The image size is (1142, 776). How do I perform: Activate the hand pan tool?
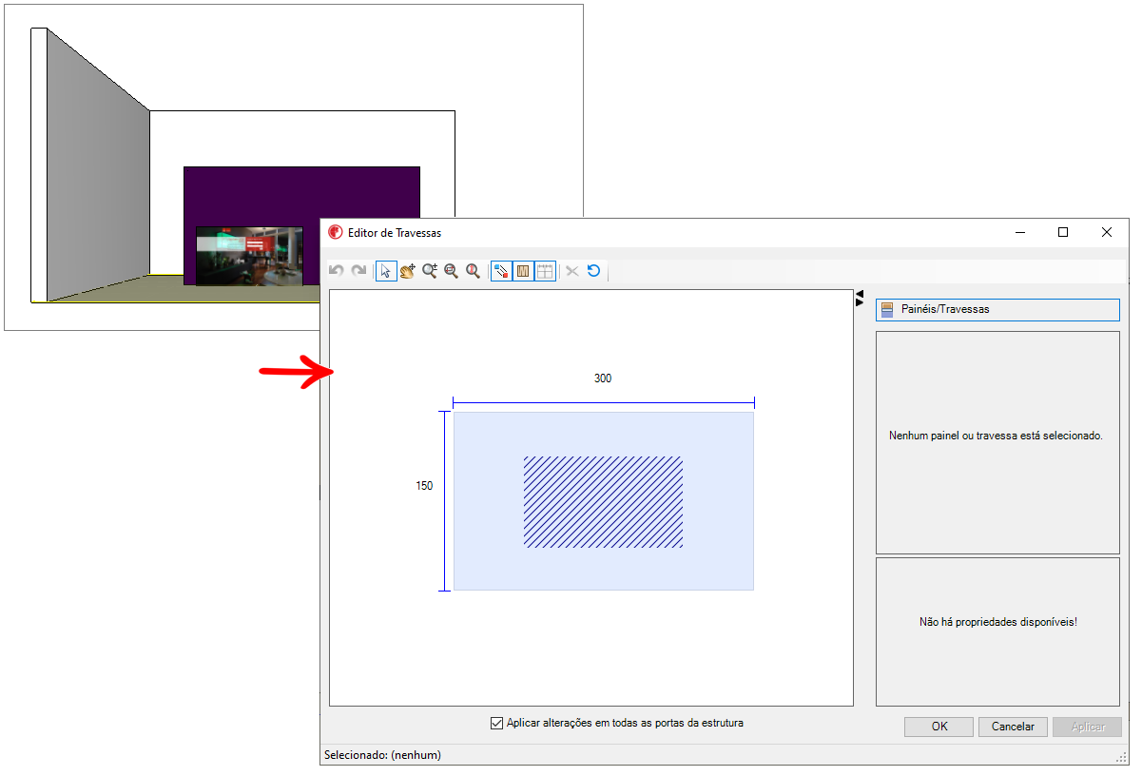pos(408,271)
